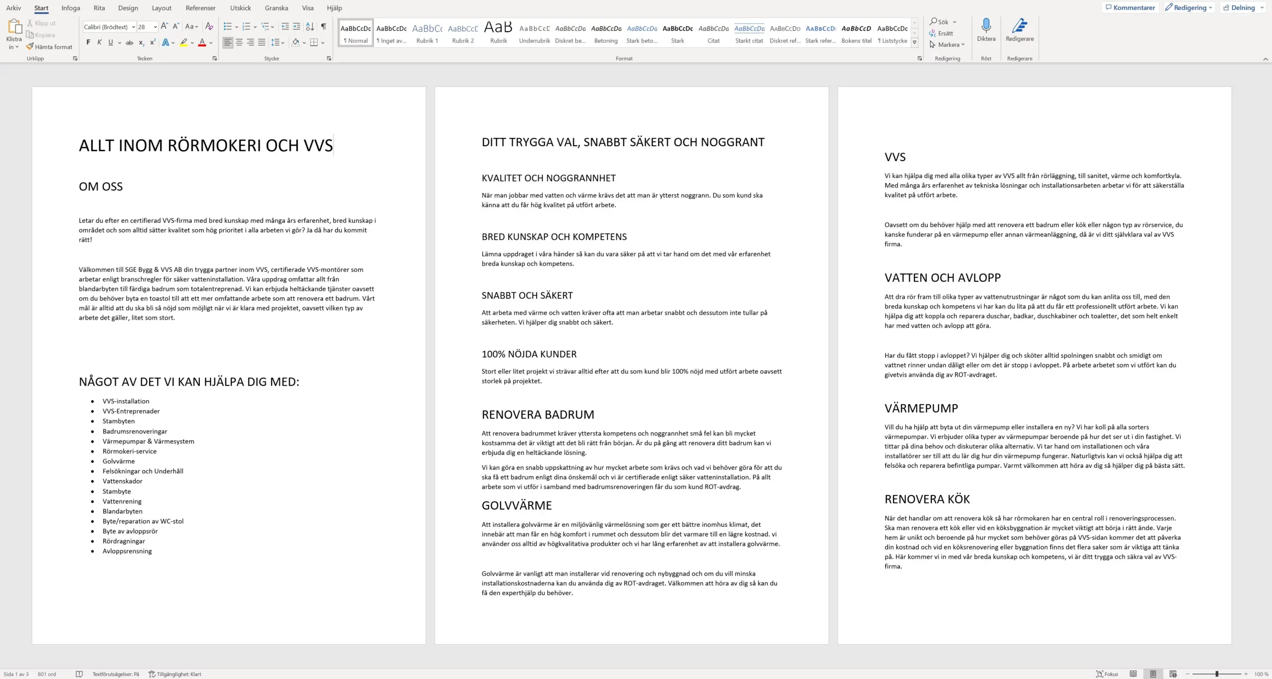Image resolution: width=1272 pixels, height=679 pixels.
Task: Click the proofing book icon in status bar
Action: tap(79, 674)
